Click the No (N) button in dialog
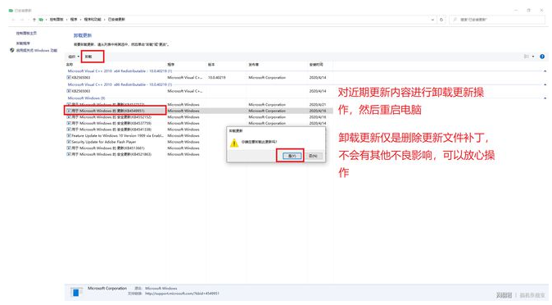The image size is (552, 305). [313, 156]
